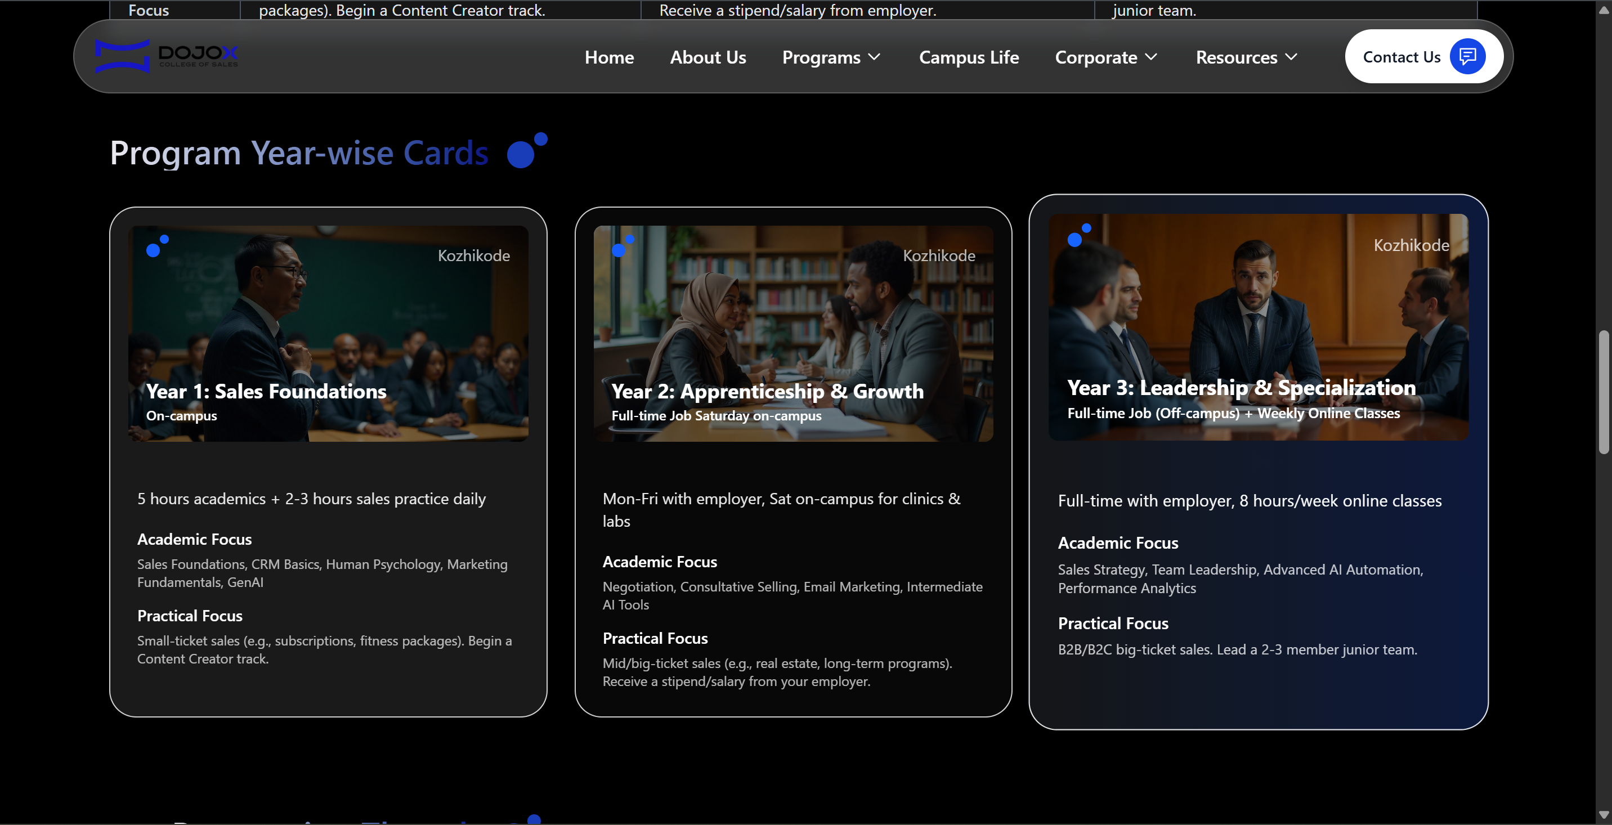Click the DojoX College of Sales logo
1612x825 pixels.
click(x=167, y=56)
